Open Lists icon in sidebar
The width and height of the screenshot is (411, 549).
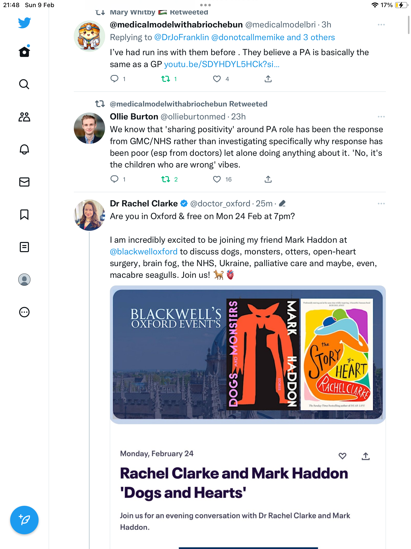click(x=24, y=247)
